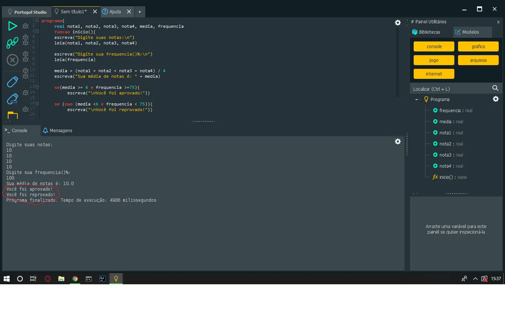The width and height of the screenshot is (505, 315).
Task: Open the Bibliotecas tab
Action: tap(426, 32)
